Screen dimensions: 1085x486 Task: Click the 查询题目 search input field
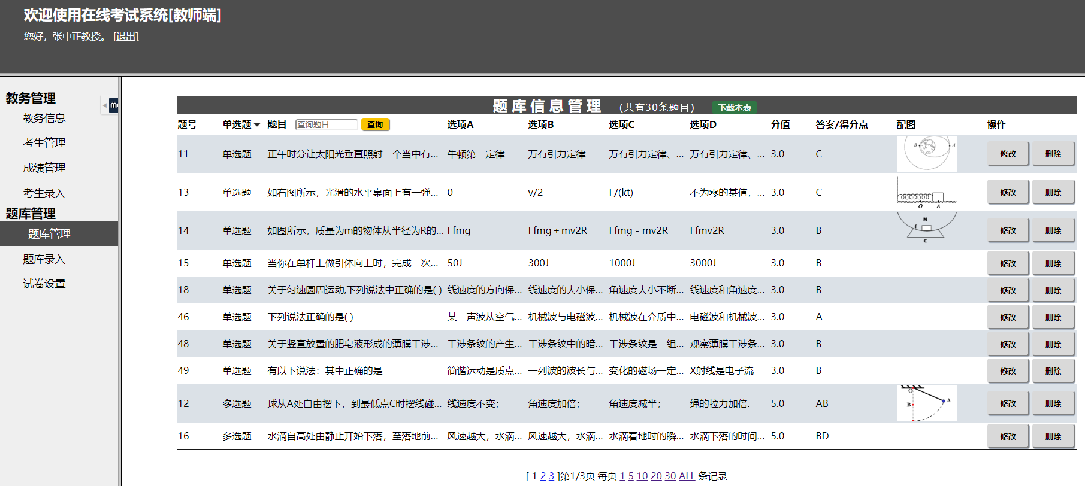tap(327, 124)
